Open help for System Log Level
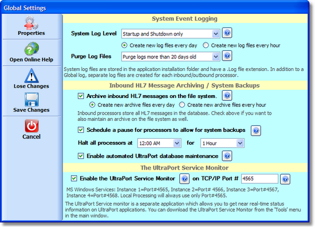 click(227, 33)
